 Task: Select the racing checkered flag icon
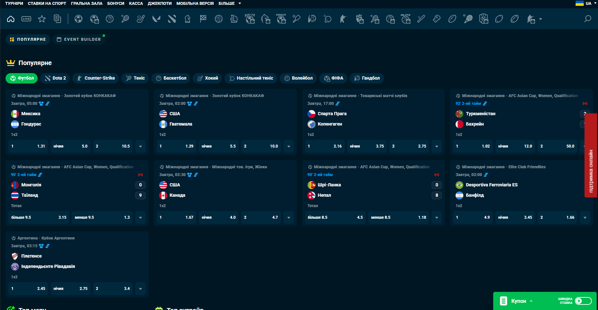[x=203, y=19]
